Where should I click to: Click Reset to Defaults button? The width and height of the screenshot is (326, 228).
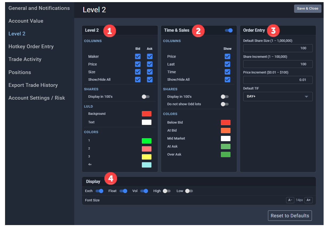290,216
